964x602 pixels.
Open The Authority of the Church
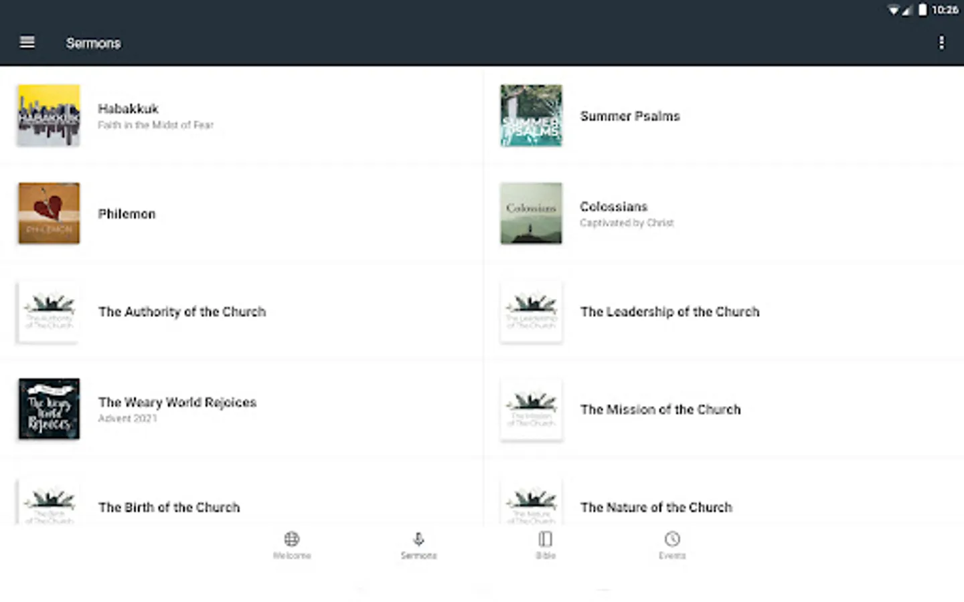tap(182, 312)
